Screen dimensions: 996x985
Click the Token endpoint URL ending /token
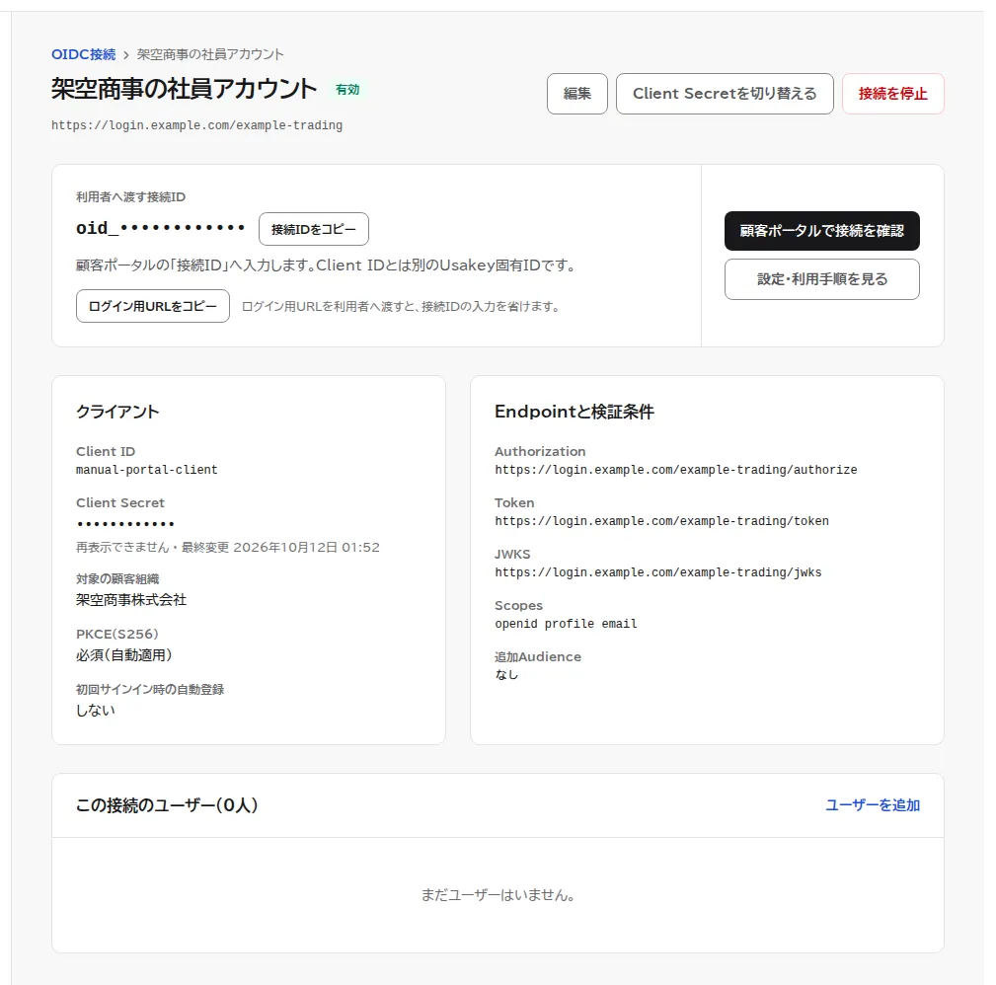click(662, 521)
